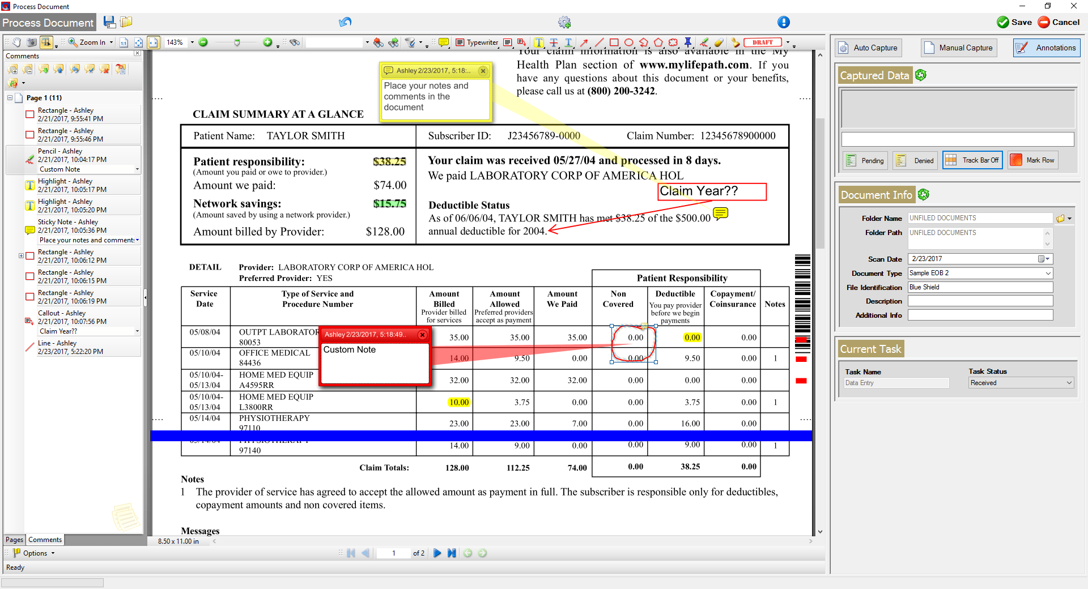
Task: Select the Sticky Note comment tool
Action: pos(443,42)
